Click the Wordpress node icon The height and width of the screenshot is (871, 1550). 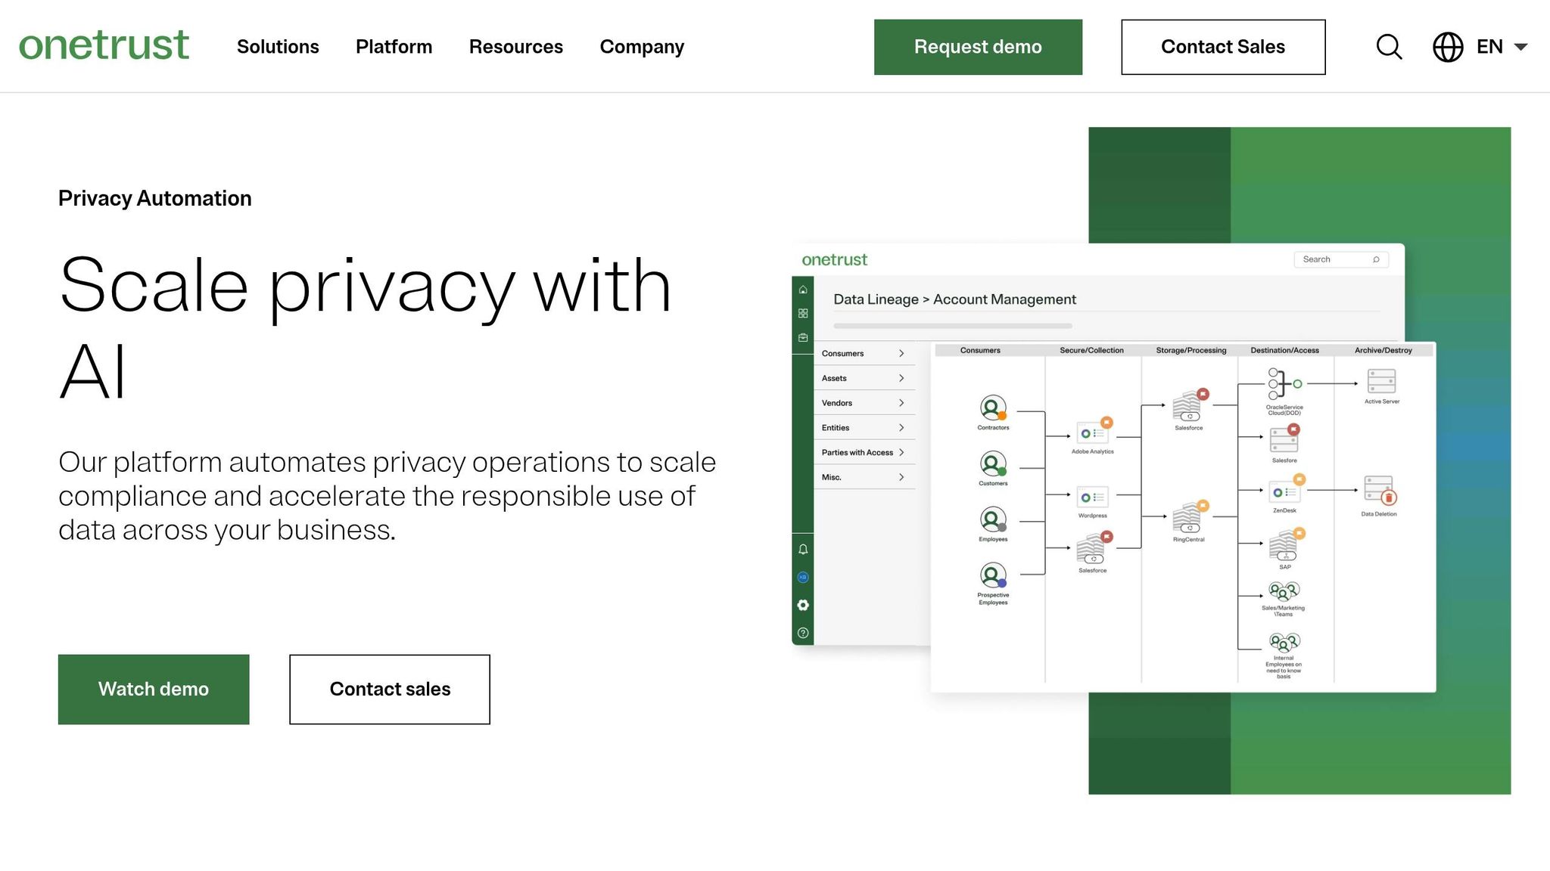[x=1092, y=497]
